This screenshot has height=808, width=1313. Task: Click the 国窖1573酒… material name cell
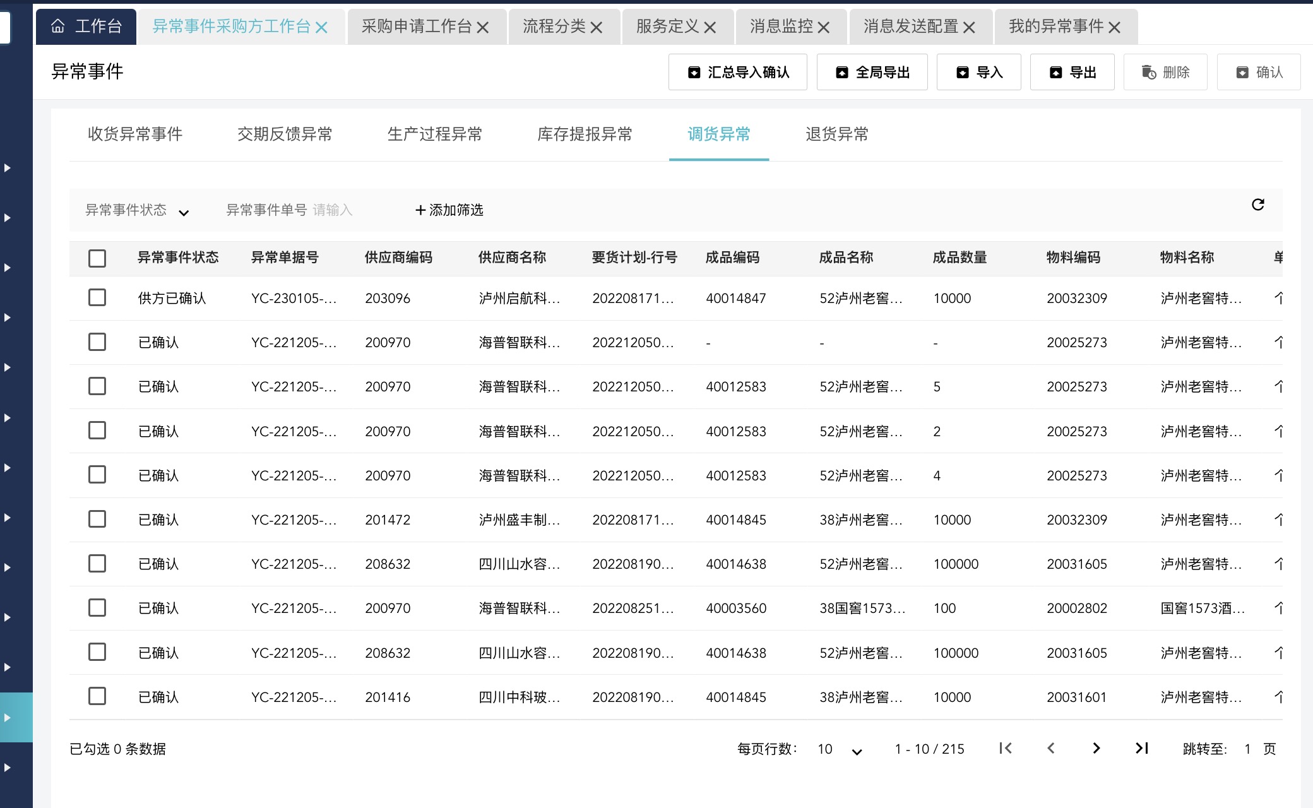1203,609
